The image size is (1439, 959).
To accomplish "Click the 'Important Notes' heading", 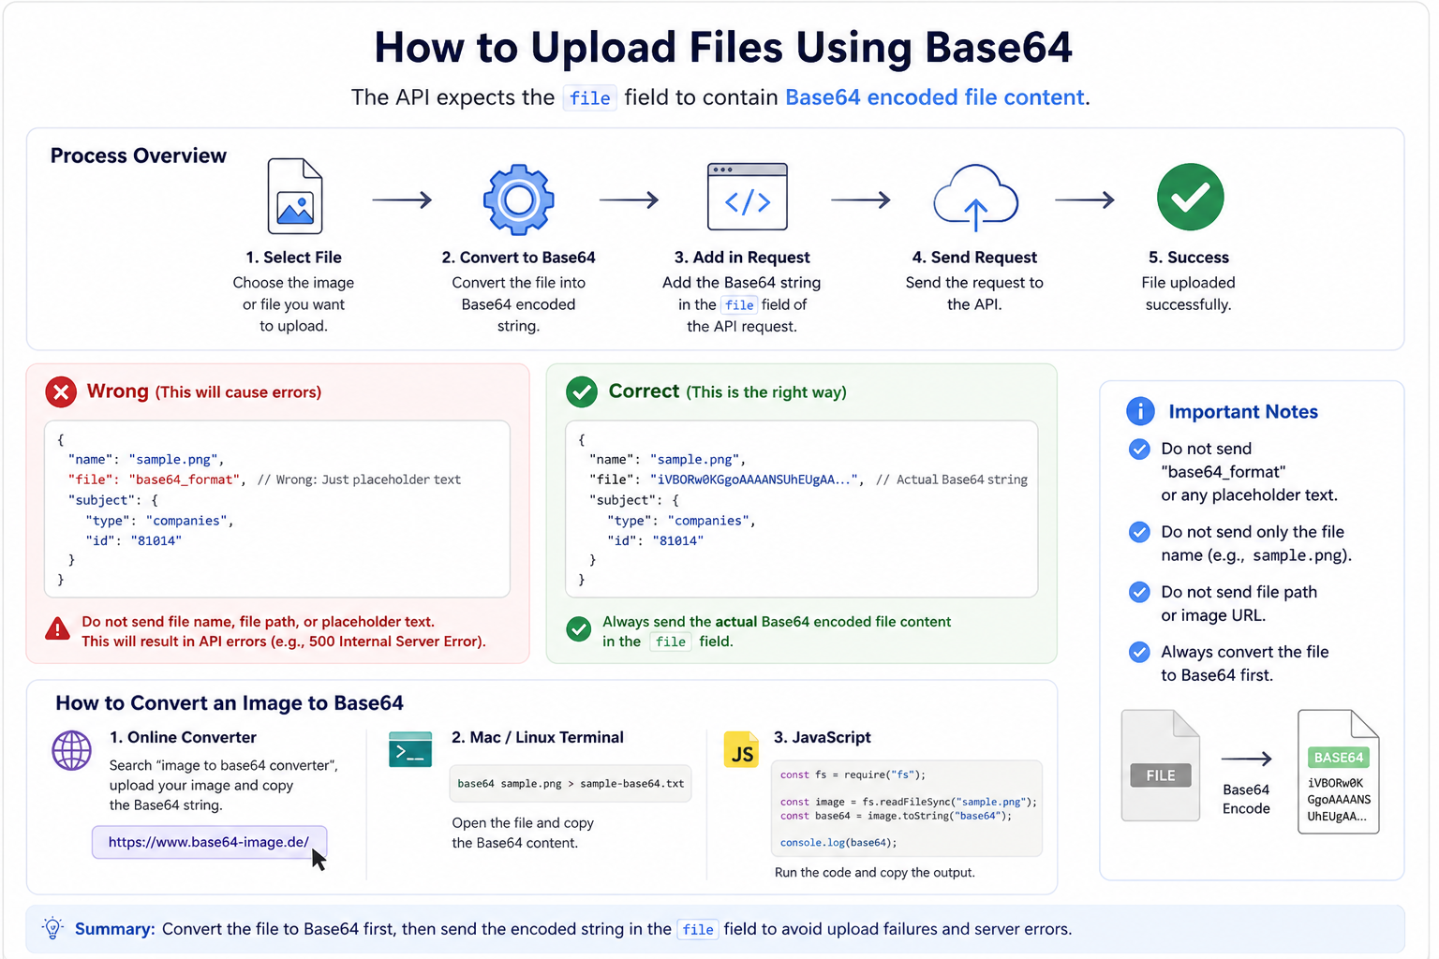I will click(x=1243, y=411).
